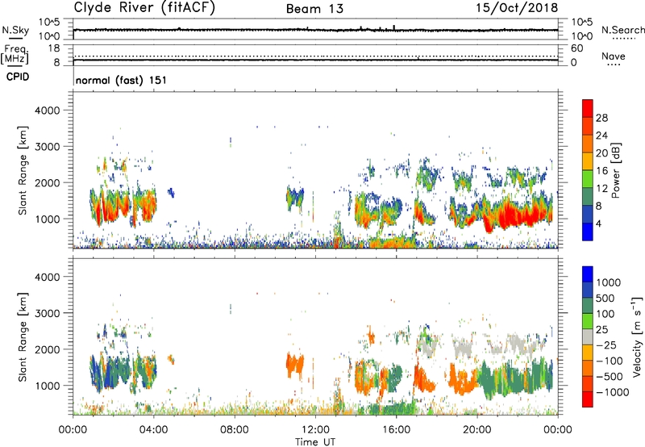Click the 'Beam 13' label
The width and height of the screenshot is (645, 447).
(x=314, y=9)
